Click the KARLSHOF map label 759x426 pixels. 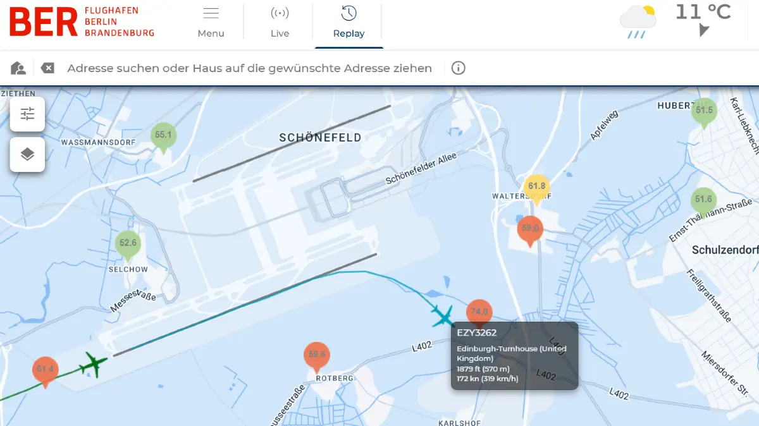[460, 422]
